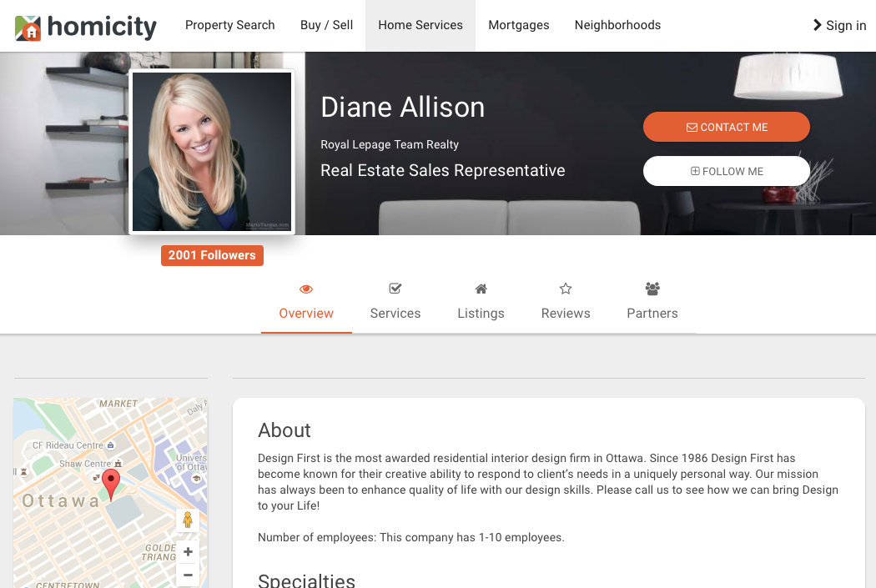This screenshot has width=876, height=588.
Task: Click the red location pin on the map
Action: [111, 484]
